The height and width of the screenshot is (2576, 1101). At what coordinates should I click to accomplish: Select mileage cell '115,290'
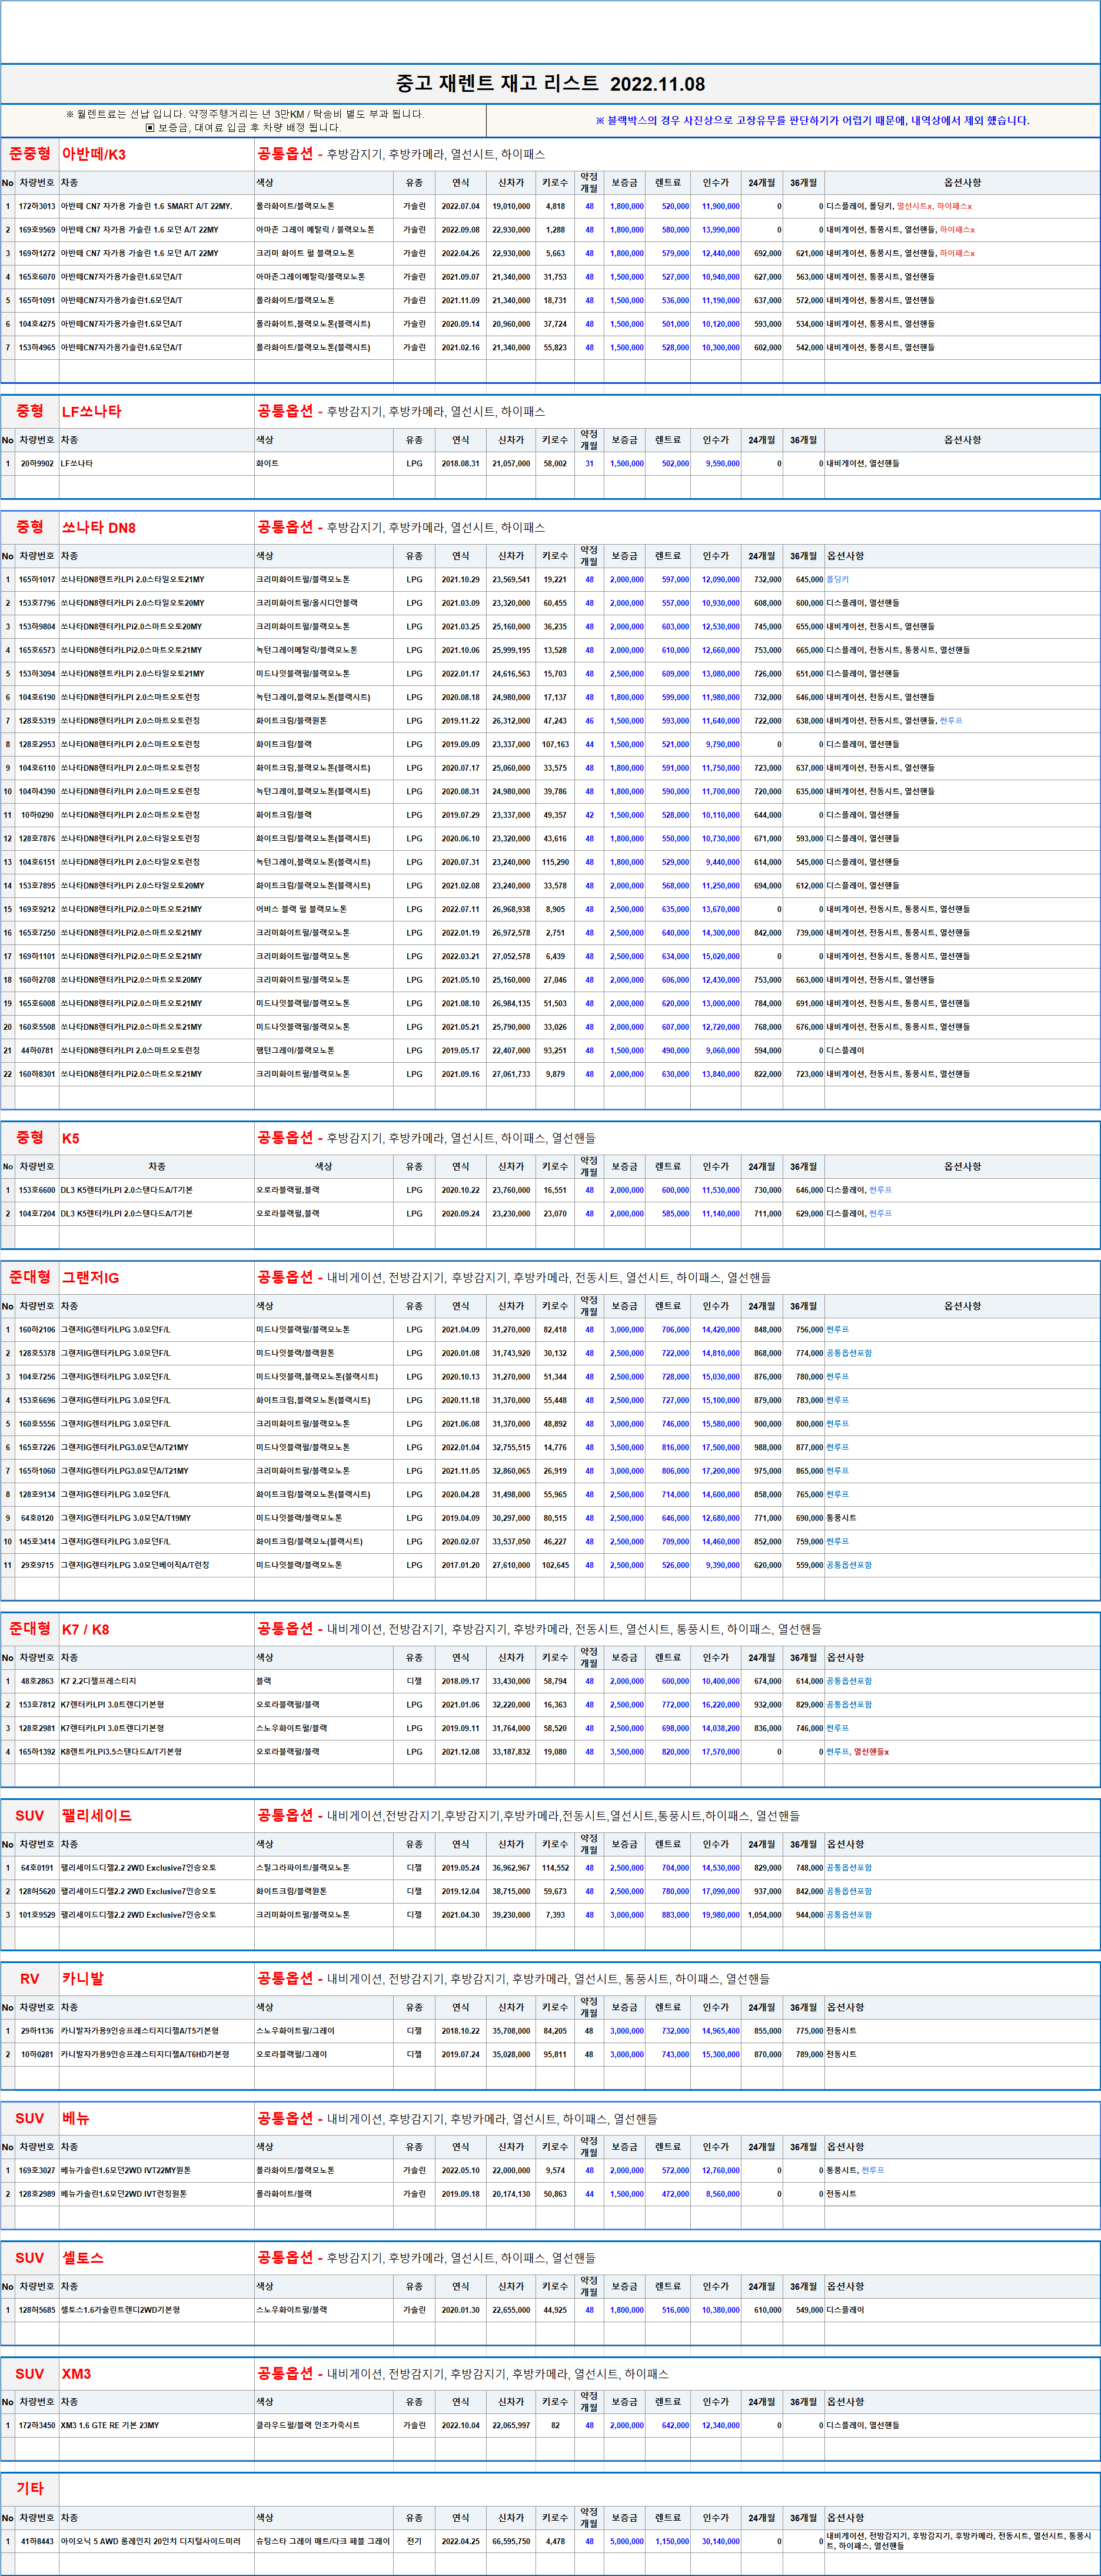click(x=556, y=862)
